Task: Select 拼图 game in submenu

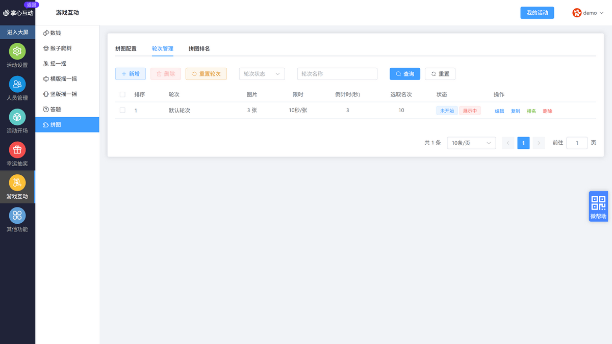Action: pyautogui.click(x=67, y=124)
